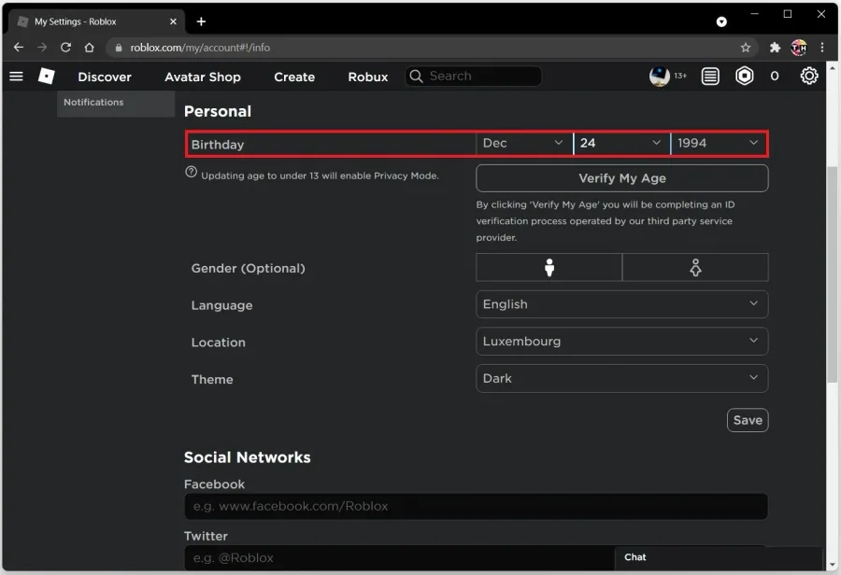Save personal settings
The image size is (841, 575).
pyautogui.click(x=748, y=420)
